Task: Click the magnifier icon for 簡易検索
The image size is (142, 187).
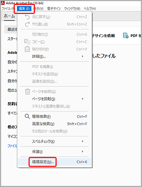Action: (27, 116)
